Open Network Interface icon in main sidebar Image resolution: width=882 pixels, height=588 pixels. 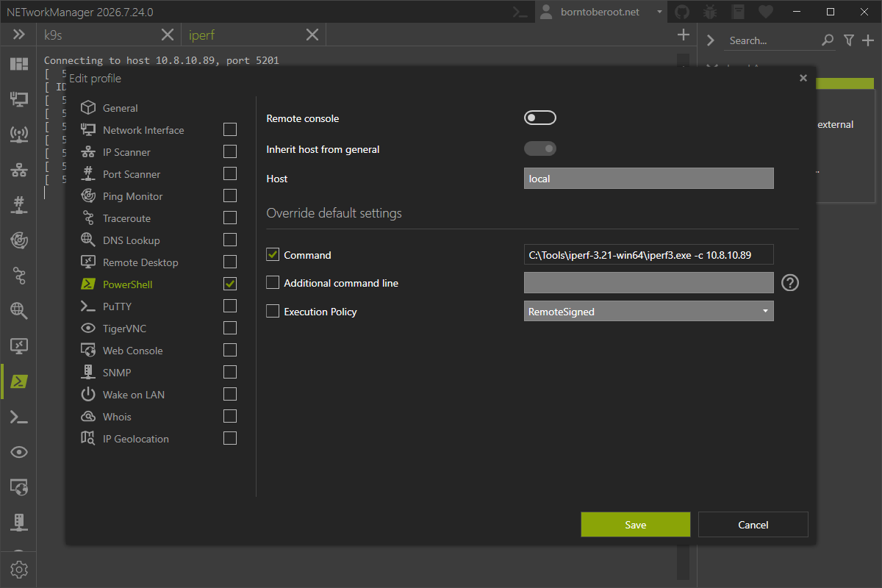click(18, 98)
